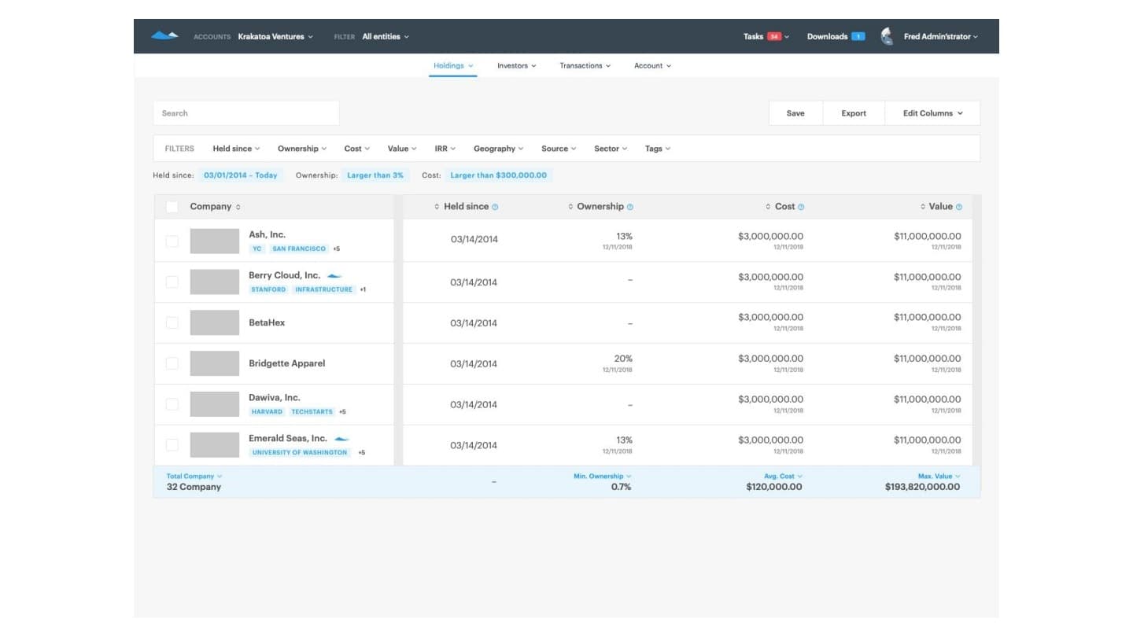Image resolution: width=1133 pixels, height=637 pixels.
Task: Open Fred Administrator user menu
Action: click(941, 36)
